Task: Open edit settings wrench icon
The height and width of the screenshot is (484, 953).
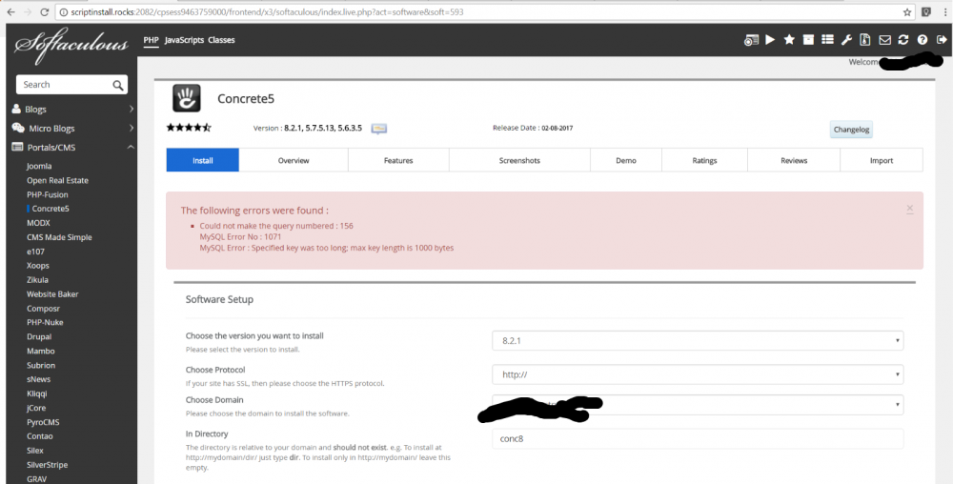Action: (846, 40)
